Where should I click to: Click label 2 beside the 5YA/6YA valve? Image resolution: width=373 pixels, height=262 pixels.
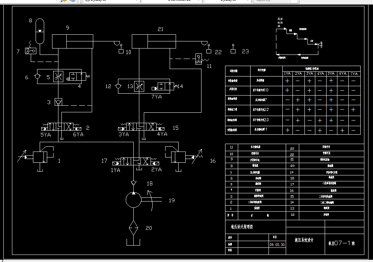click(x=88, y=128)
